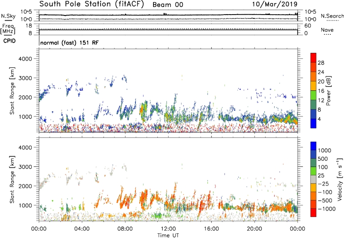Click the '18' frequency axis tick

[29, 26]
